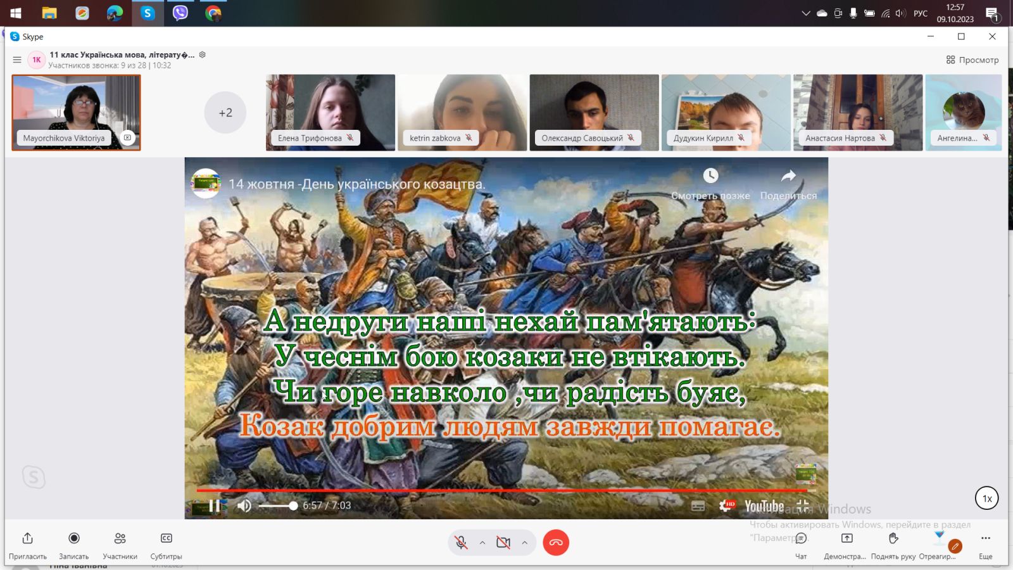Open the Windows notification center
Image resolution: width=1013 pixels, height=570 pixels.
(992, 13)
